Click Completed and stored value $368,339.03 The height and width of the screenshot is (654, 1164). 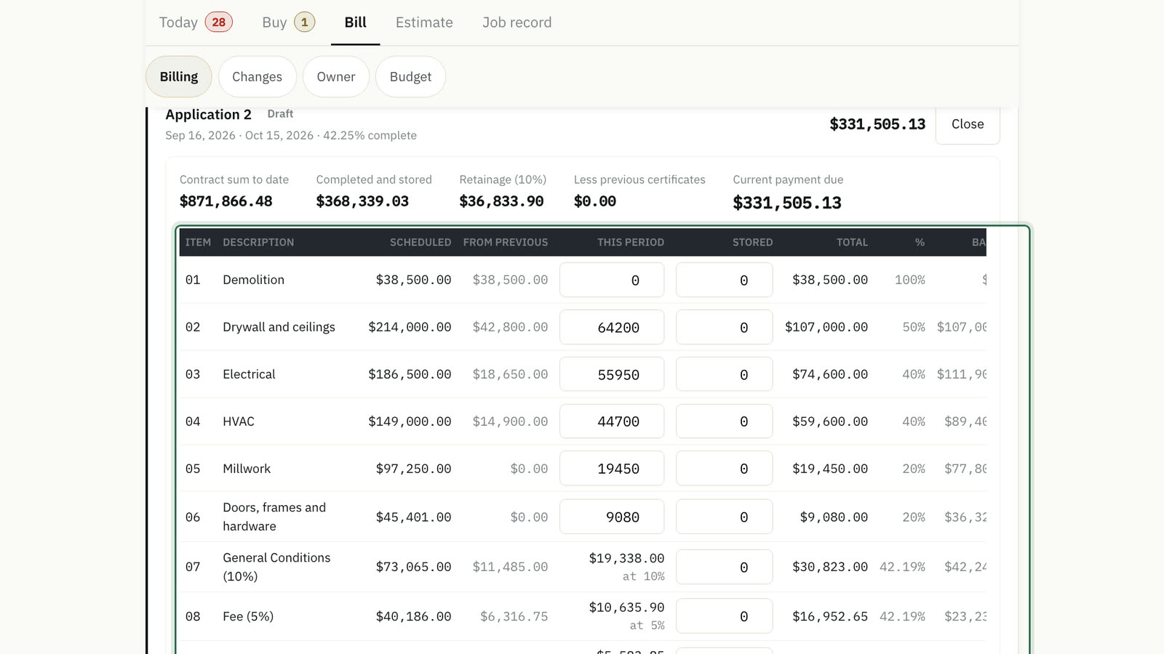362,201
